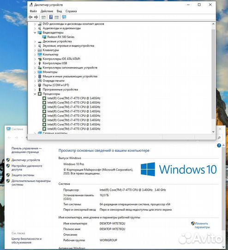This screenshot has height=250, width=228.
Task: Collapse the Видеоадаптеры category
Action: 35,32
